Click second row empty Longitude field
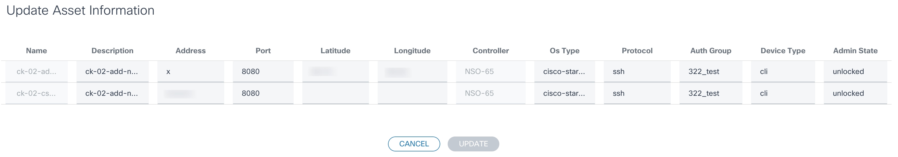Viewport: 898px width, 157px height. coord(412,93)
